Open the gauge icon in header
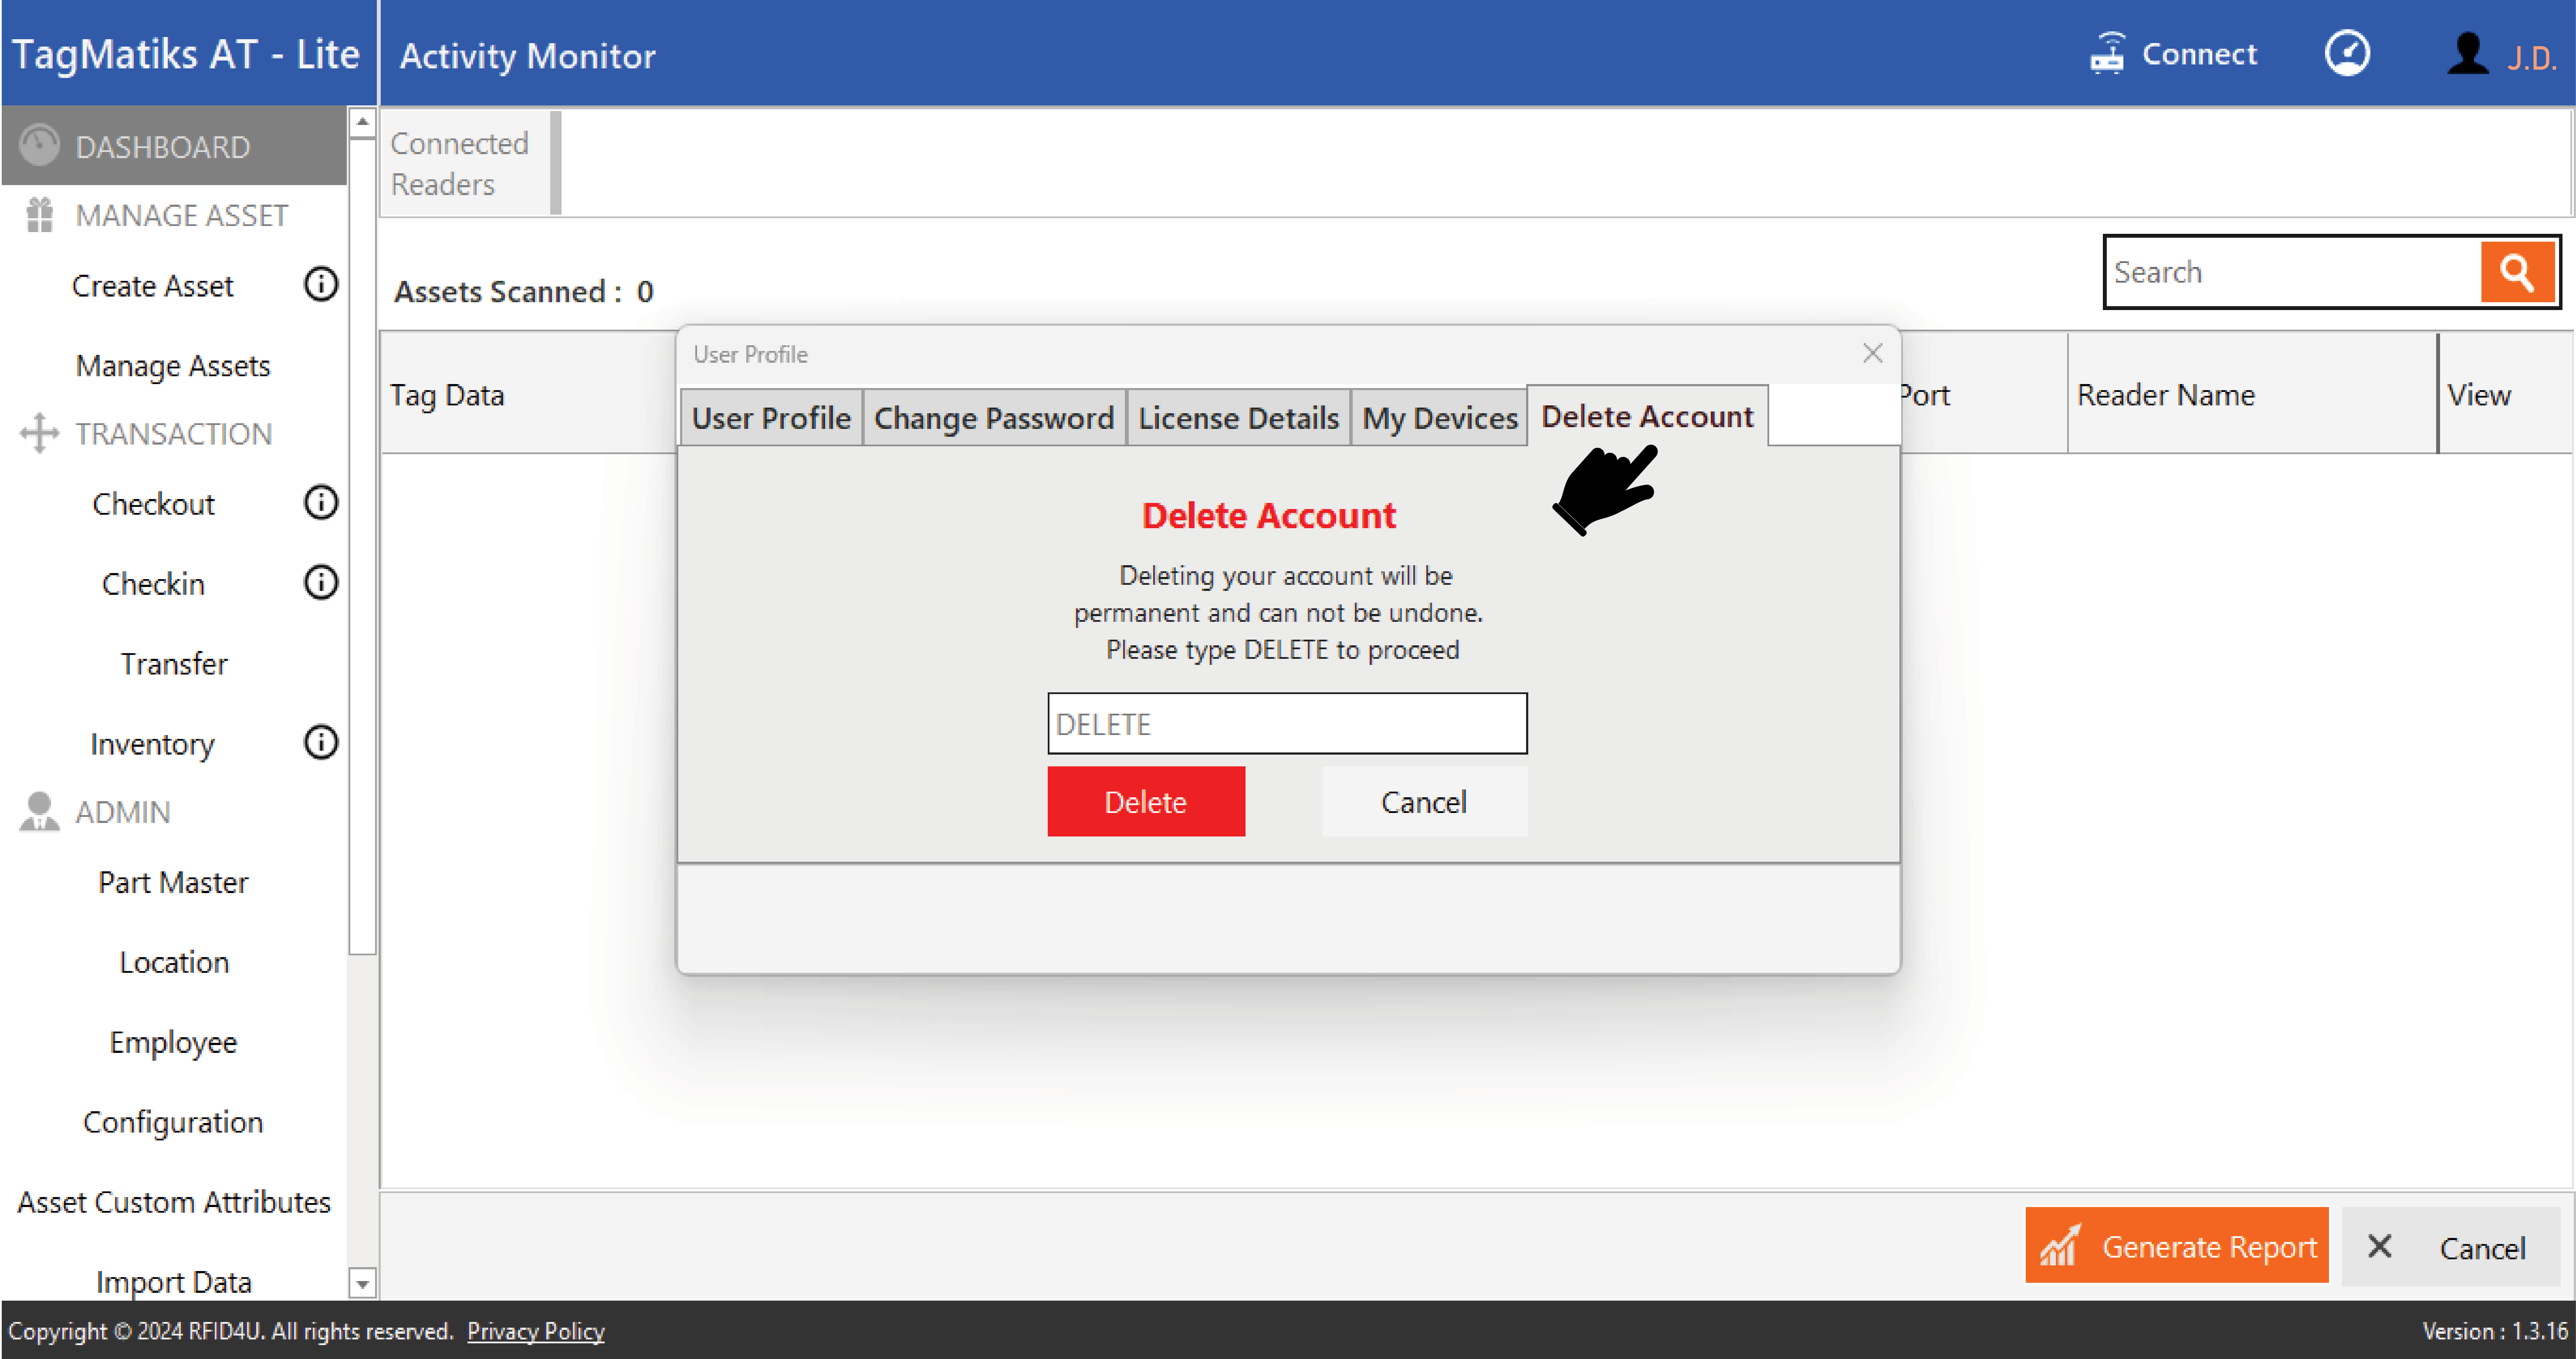Screen dimensions: 2576x1359 tap(2346, 54)
